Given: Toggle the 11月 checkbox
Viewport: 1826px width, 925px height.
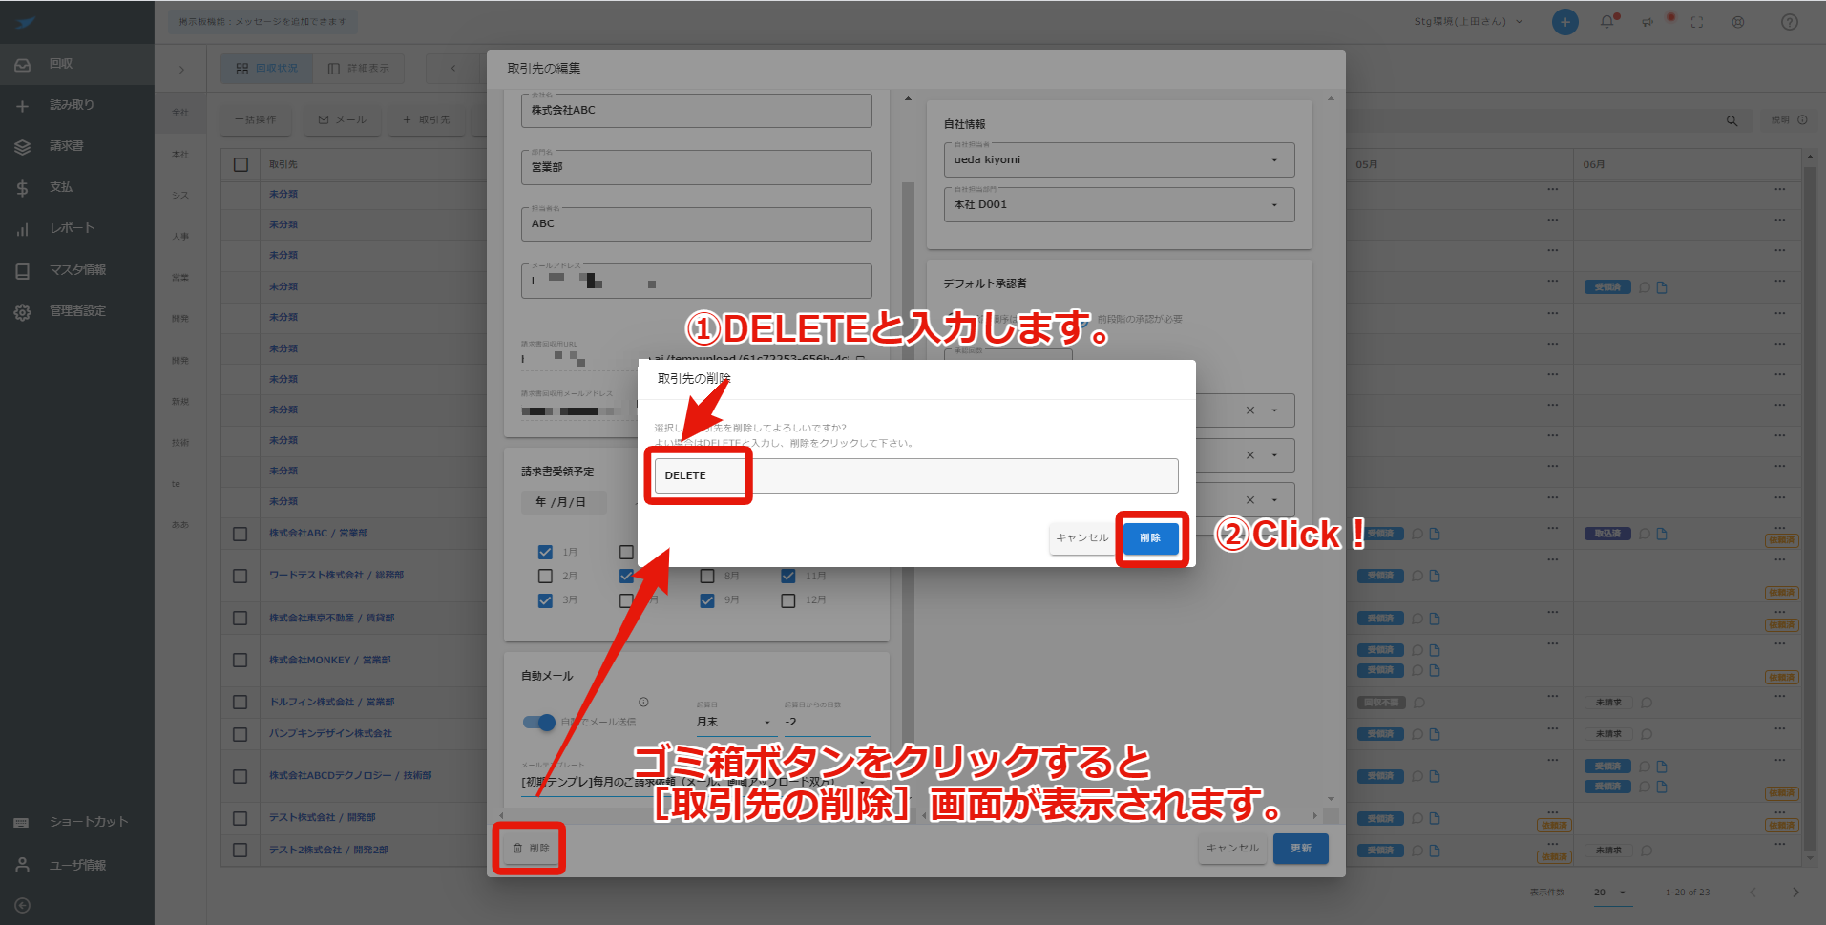Looking at the screenshot, I should coord(788,576).
